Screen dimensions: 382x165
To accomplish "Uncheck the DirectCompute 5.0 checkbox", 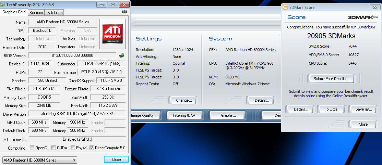I will (92, 148).
